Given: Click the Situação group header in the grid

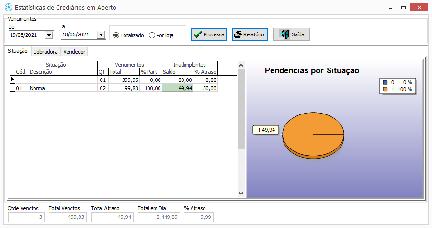Looking at the screenshot, I should coord(56,65).
